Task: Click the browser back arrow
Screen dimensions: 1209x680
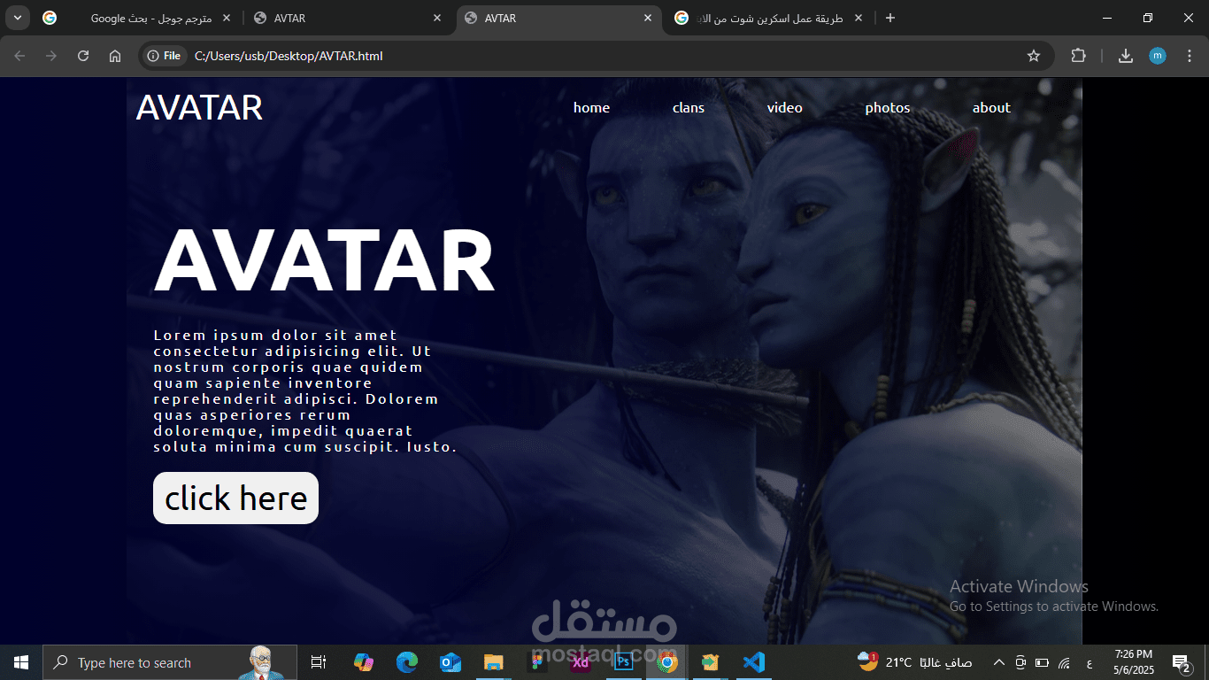Action: coord(19,56)
